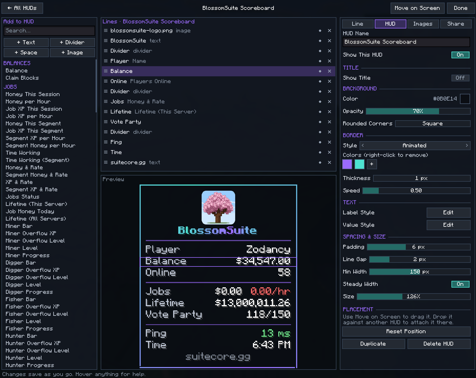Click drag handle of Time line
Screen dimensions: 476x378
(x=106, y=152)
